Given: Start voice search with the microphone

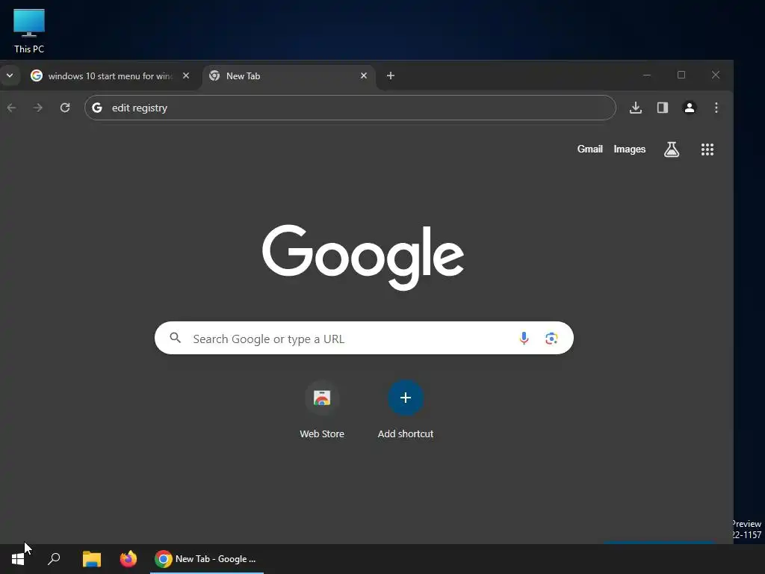Looking at the screenshot, I should [524, 339].
